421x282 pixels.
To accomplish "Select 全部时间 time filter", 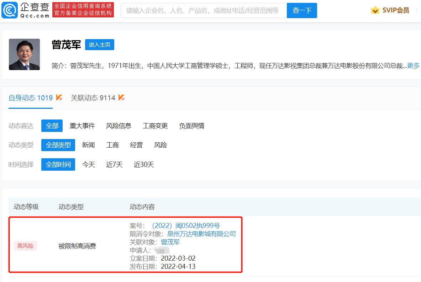I will (58, 165).
